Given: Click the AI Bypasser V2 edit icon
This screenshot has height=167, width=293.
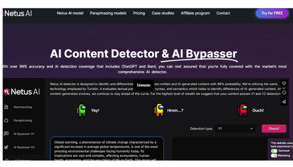Looking at the screenshot, I should (x=6, y=147).
